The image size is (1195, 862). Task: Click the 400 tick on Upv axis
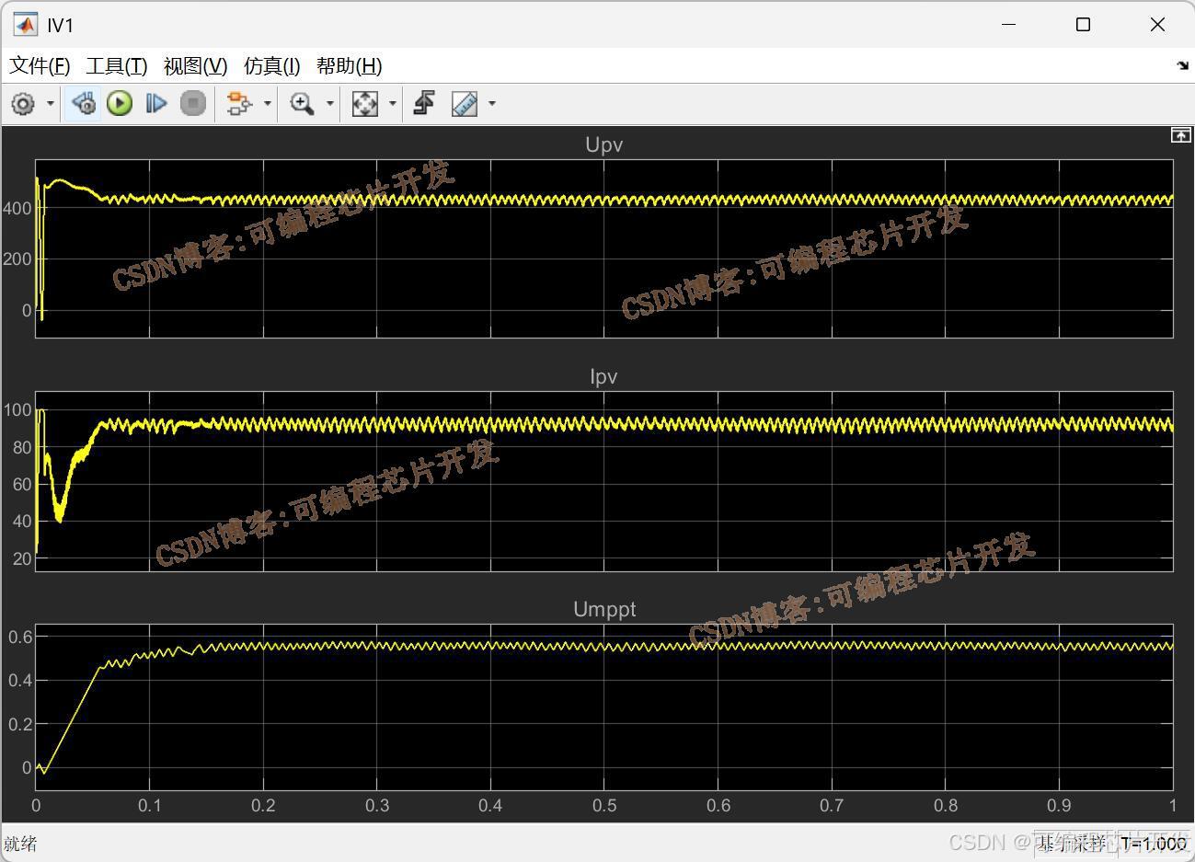coord(17,209)
